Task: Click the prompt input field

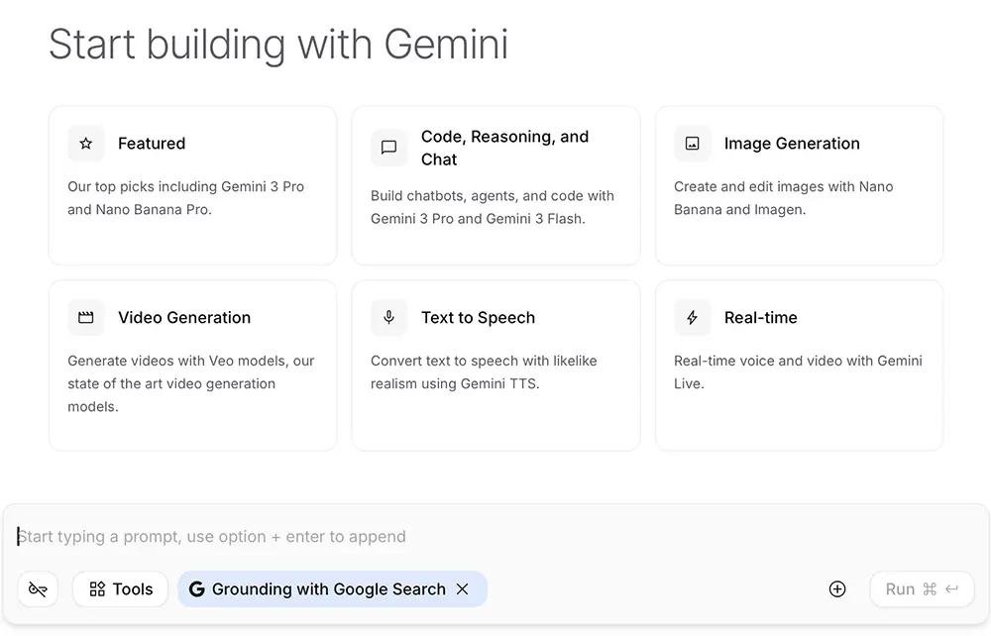Action: click(x=396, y=536)
